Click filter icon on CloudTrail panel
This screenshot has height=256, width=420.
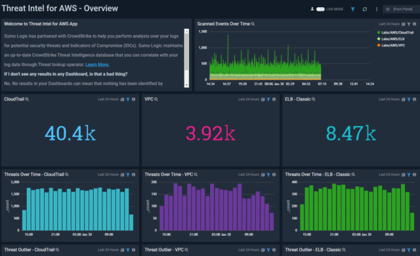coord(128,99)
